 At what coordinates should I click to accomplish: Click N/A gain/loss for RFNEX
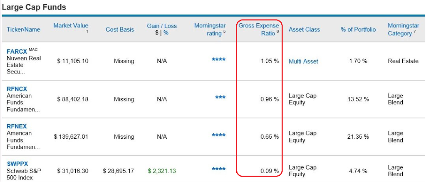click(x=162, y=137)
